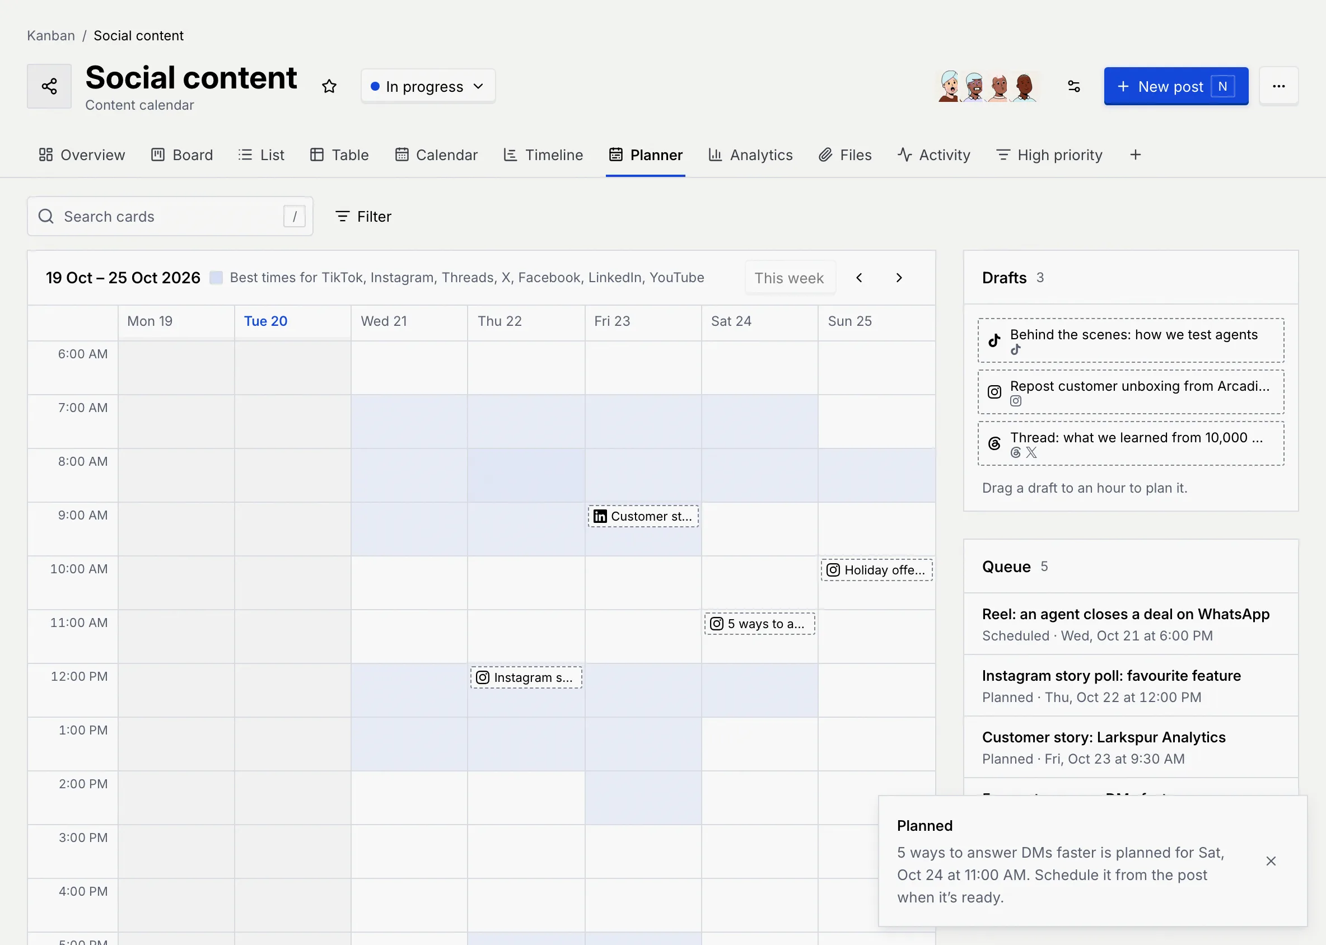Select the Repost customer unboxing draft
Viewport: 1326px width, 945px height.
click(x=1131, y=392)
